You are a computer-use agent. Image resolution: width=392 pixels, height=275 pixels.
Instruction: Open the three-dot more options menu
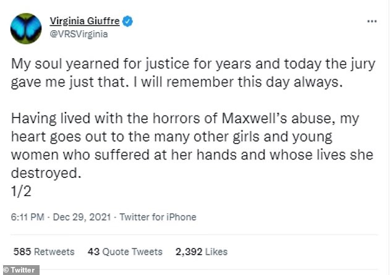[x=372, y=21]
